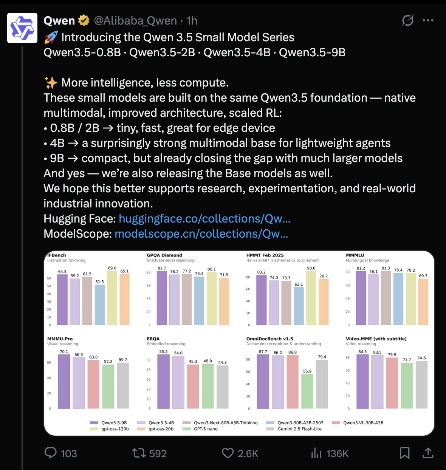Repost the tweet via repost arrows icon
This screenshot has height=470, width=446.
pyautogui.click(x=139, y=453)
